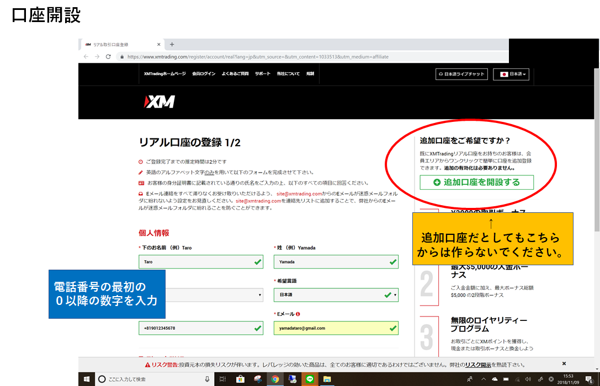Click the Eメール field

tap(336, 328)
